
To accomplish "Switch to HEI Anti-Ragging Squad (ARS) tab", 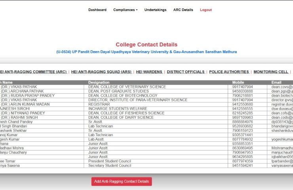I will point(101,72).
